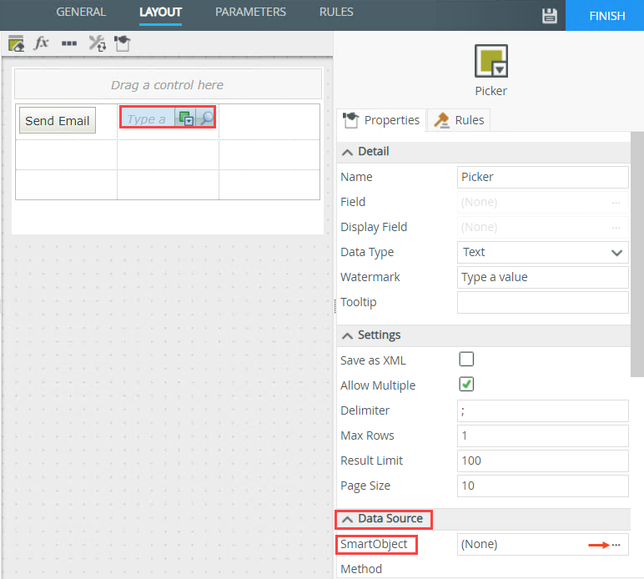Click the FINISH button
This screenshot has height=579, width=644.
pos(606,16)
